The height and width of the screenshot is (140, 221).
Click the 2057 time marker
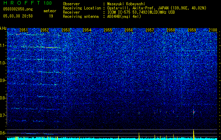tap(150, 30)
